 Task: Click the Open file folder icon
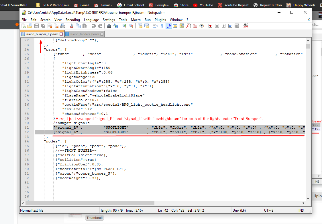click(30, 26)
